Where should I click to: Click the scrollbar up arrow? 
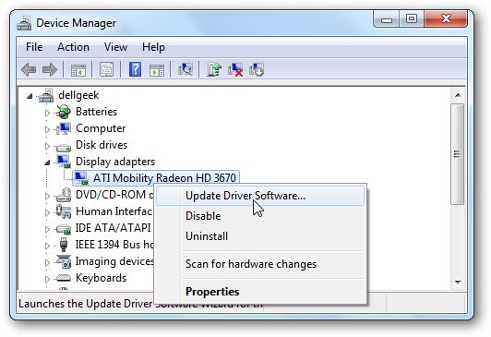458,95
